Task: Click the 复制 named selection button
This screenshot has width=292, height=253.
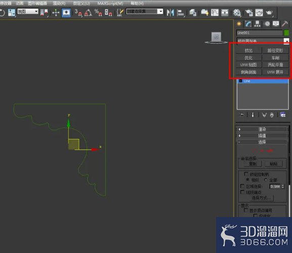Action: pos(253,164)
